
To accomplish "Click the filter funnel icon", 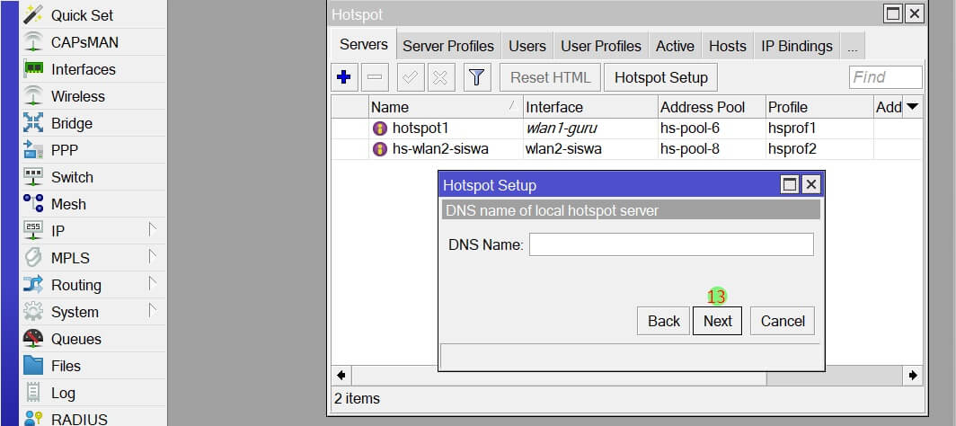I will (476, 77).
